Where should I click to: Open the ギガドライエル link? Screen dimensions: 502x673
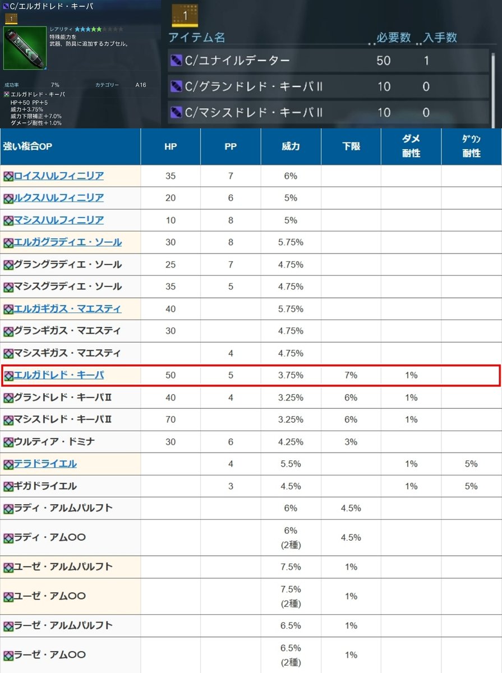(45, 486)
